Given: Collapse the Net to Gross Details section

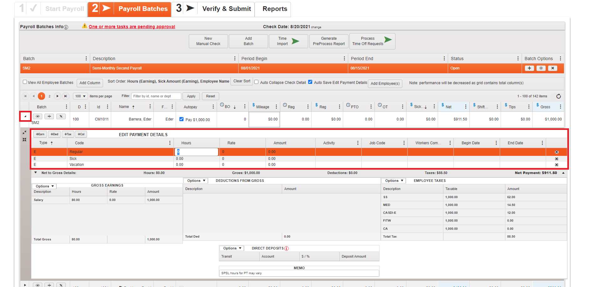Looking at the screenshot, I should [35, 172].
